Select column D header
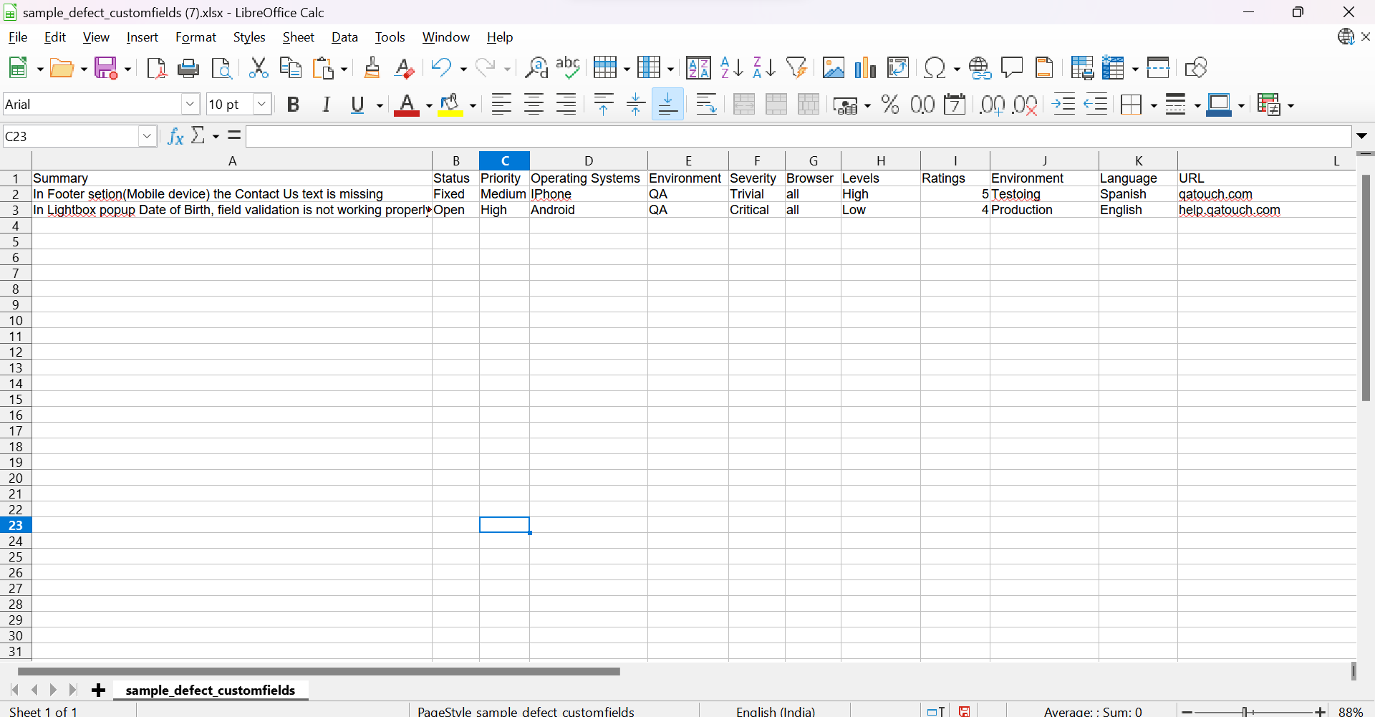Screen dimensions: 1375x717 [589, 160]
